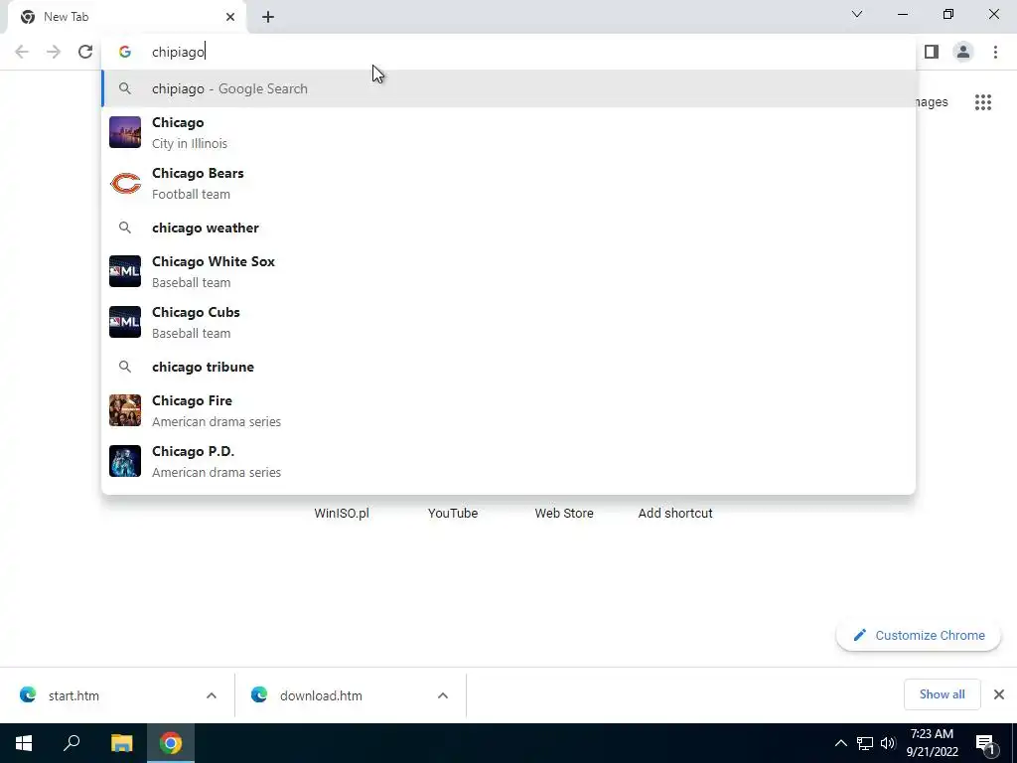The width and height of the screenshot is (1017, 763).
Task: Click the Chicago Cubs MLB thumbnail
Action: [x=125, y=322]
